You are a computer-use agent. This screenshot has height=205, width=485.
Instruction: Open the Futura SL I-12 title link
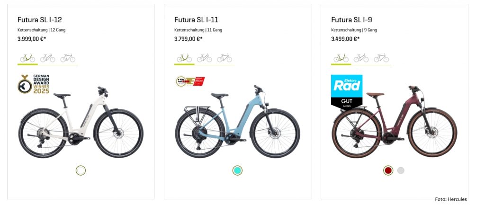40,20
